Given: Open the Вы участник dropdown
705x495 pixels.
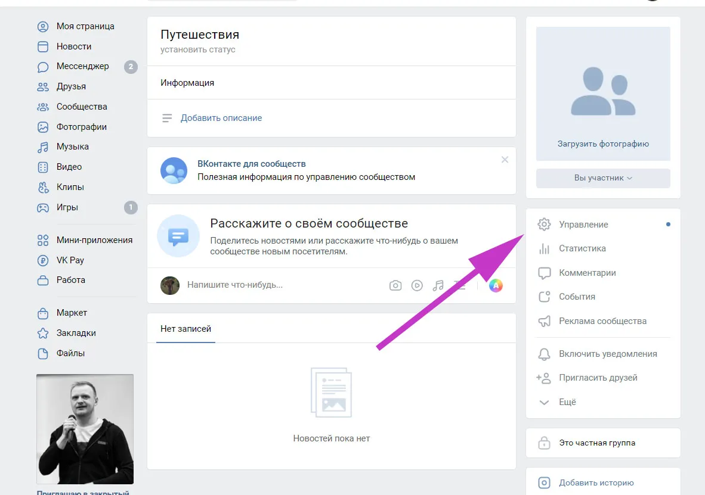Looking at the screenshot, I should click(x=603, y=178).
